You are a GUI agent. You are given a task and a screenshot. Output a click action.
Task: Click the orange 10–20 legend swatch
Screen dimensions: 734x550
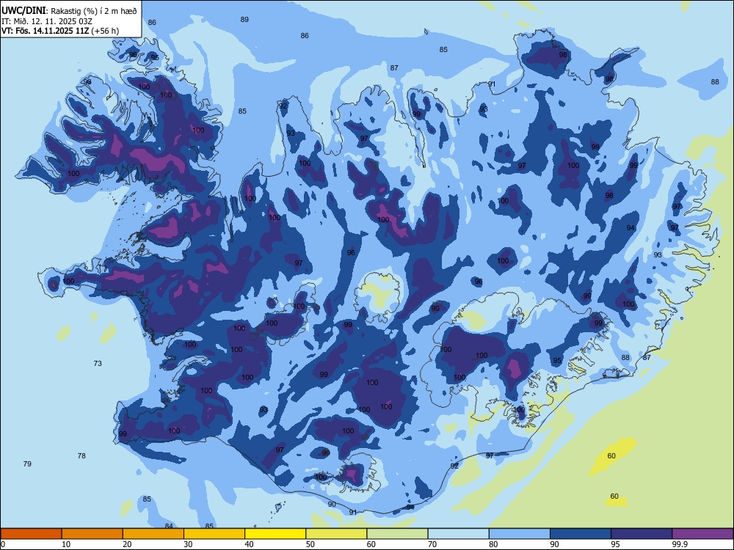[92, 534]
